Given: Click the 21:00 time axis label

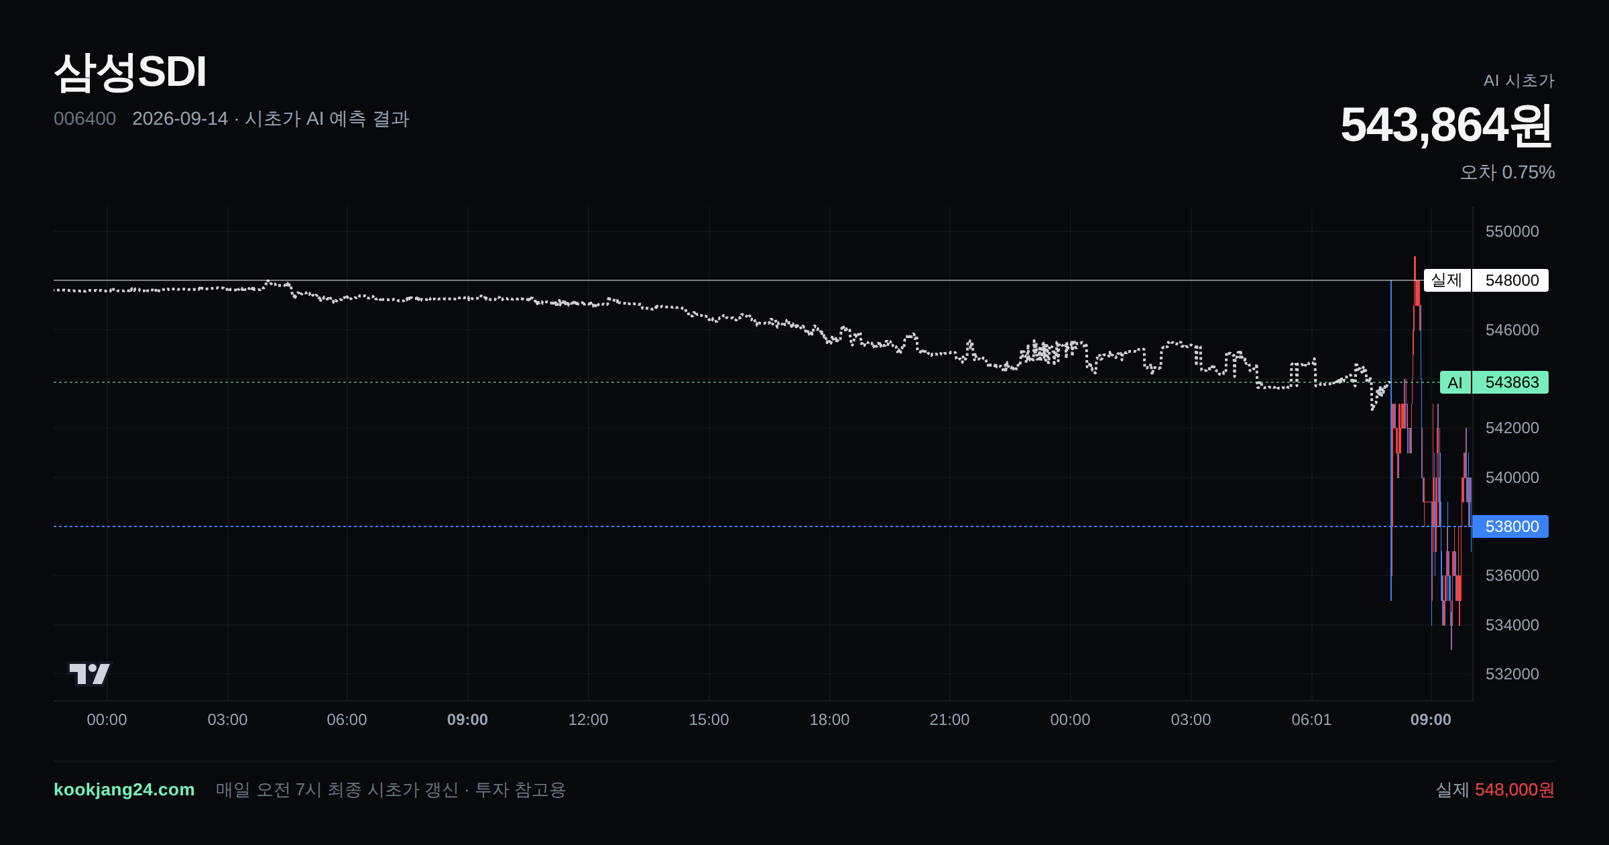Looking at the screenshot, I should click(x=949, y=720).
